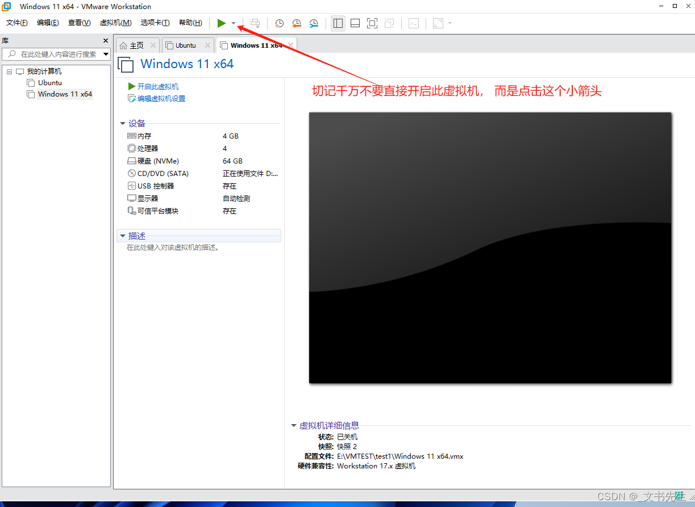The height and width of the screenshot is (507, 695).
Task: Open the 文件(F) menu
Action: (x=17, y=23)
